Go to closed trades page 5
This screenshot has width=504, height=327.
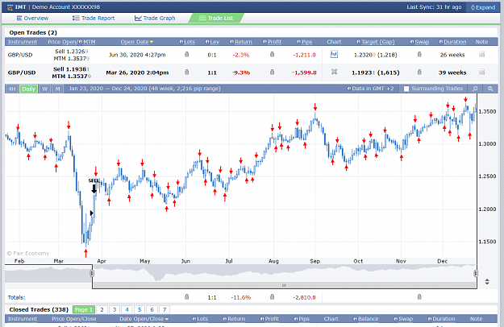click(x=140, y=309)
